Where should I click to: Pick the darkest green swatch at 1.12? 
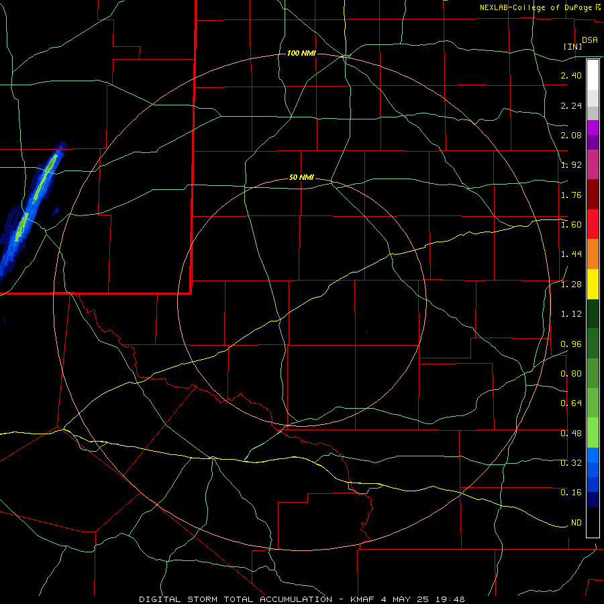pos(593,313)
